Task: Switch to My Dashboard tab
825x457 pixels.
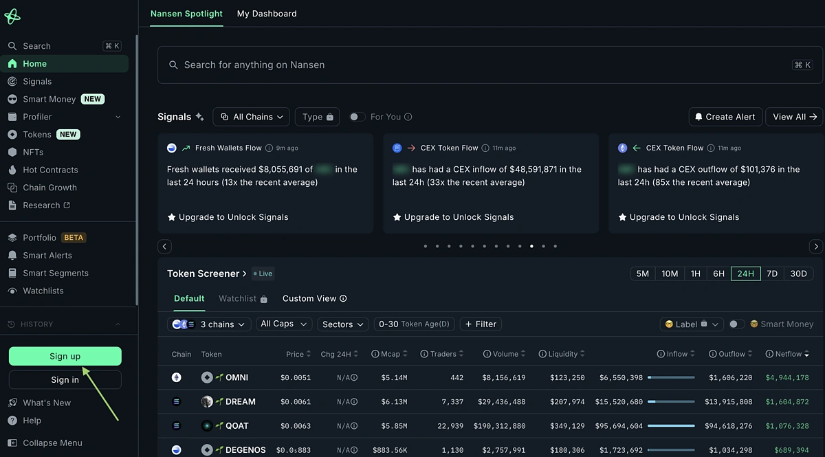Action: 267,14
